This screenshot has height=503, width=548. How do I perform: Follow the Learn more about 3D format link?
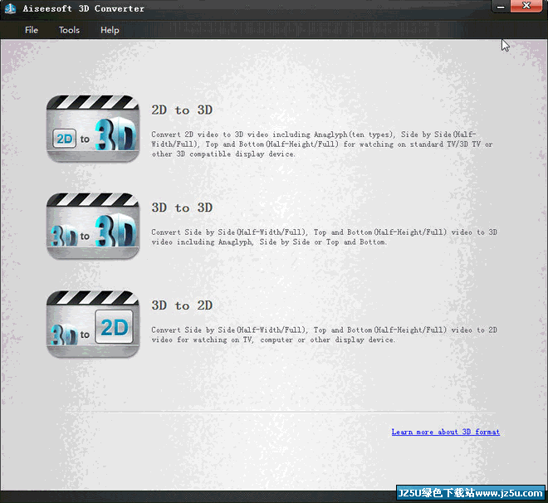446,432
